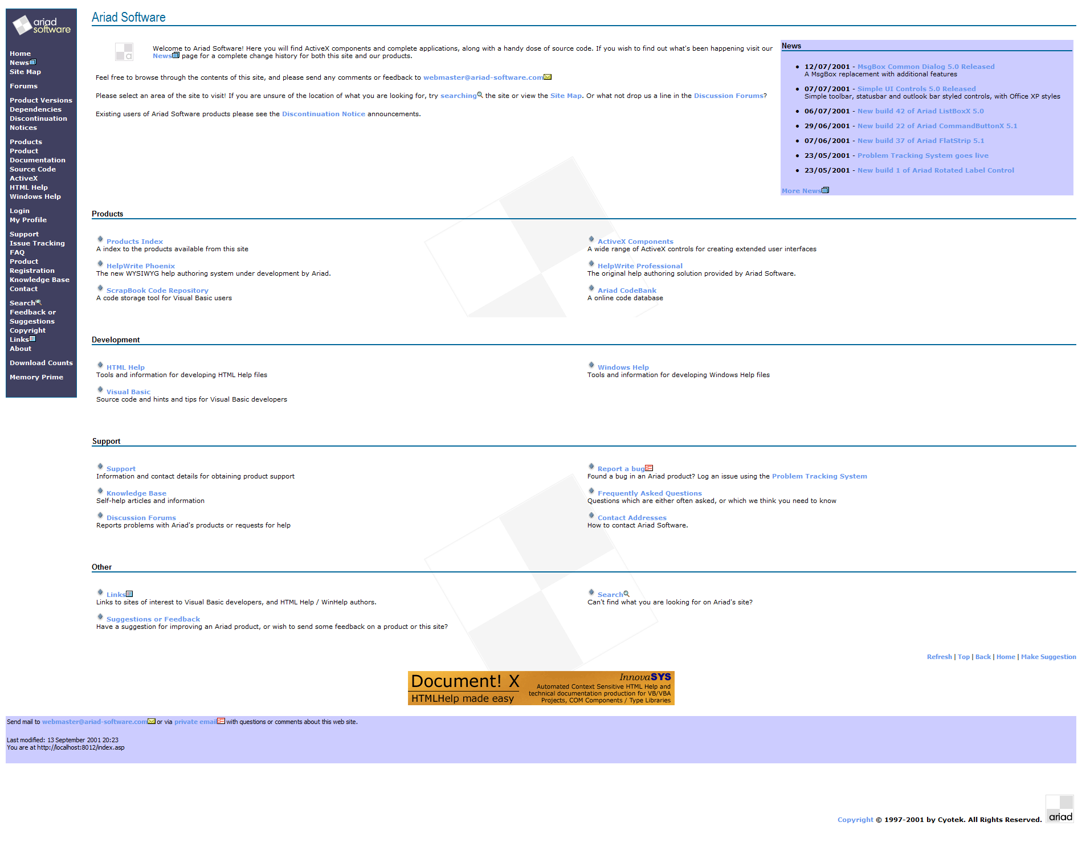Click the Copyright link in the page footer
The height and width of the screenshot is (863, 1082).
click(x=855, y=820)
